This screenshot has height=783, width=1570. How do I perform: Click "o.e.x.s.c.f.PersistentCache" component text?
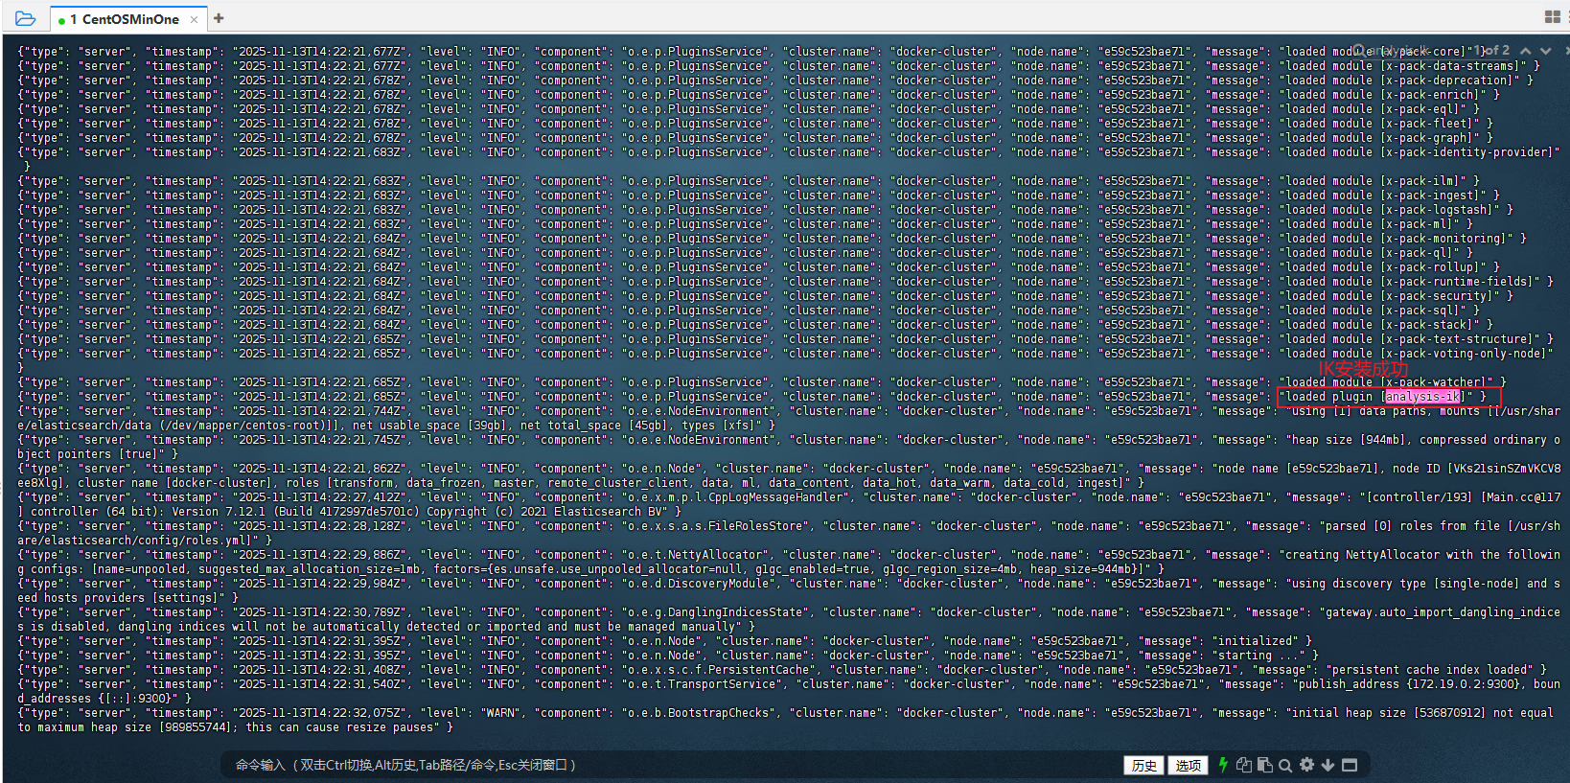pos(716,670)
